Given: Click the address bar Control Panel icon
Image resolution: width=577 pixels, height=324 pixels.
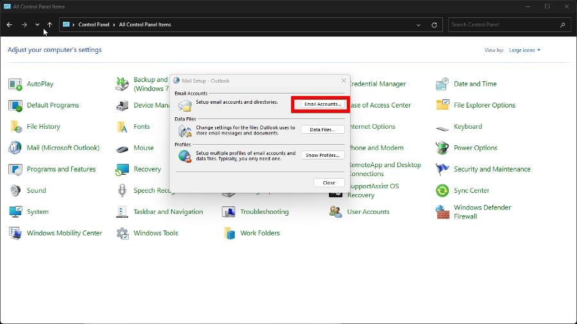Looking at the screenshot, I should [66, 24].
